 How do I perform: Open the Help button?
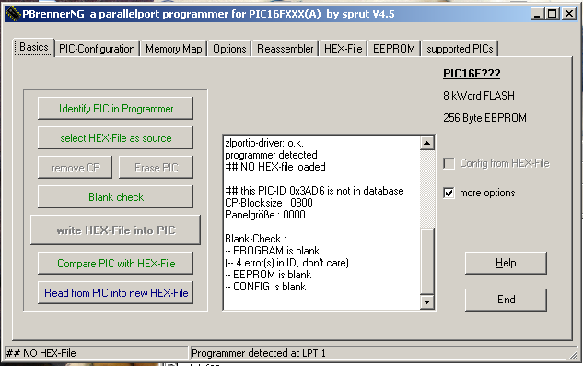tap(506, 263)
